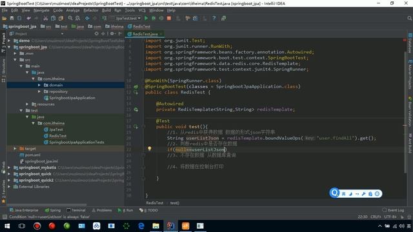Image resolution: width=413 pixels, height=232 pixels.
Task: Click the Project panel settings gear
Action: click(x=112, y=34)
